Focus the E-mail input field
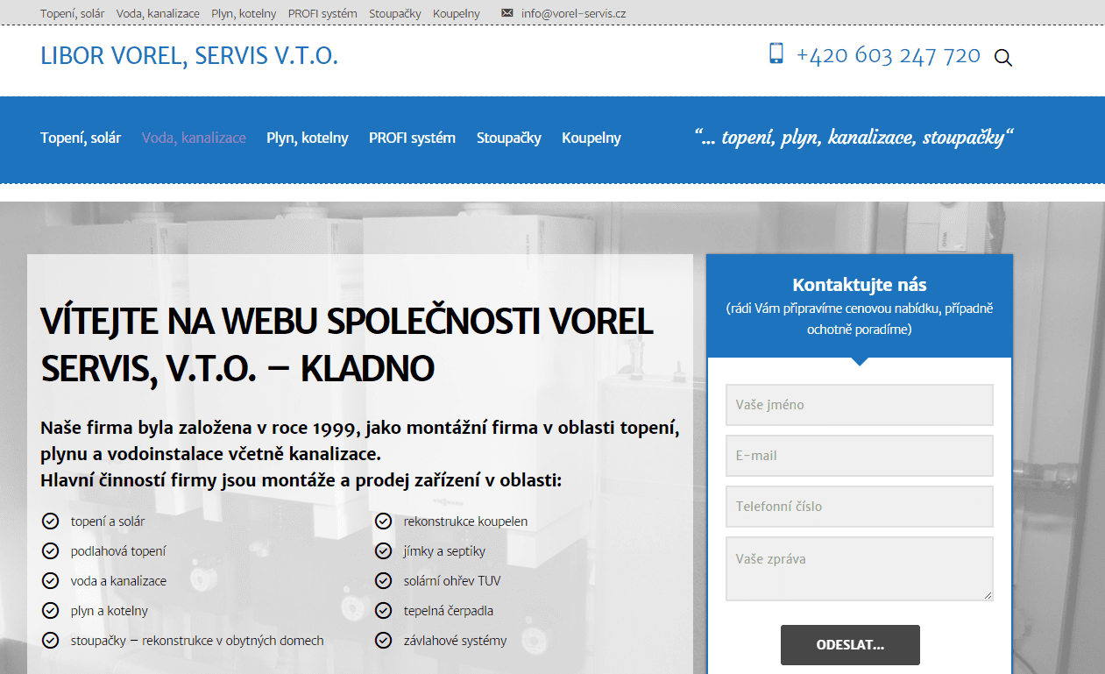1105x674 pixels. click(860, 456)
